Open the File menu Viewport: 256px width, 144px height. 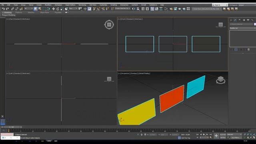pos(3,5)
